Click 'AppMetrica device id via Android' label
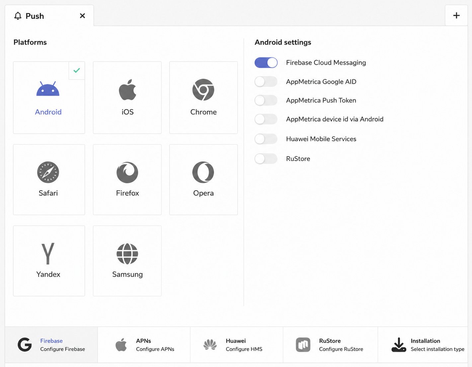472x367 pixels. [335, 119]
